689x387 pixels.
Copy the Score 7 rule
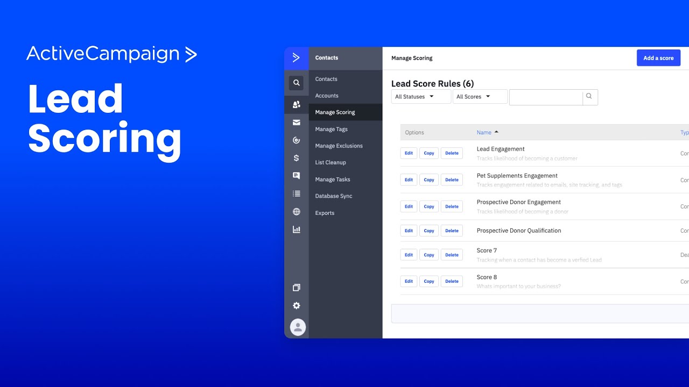click(x=429, y=255)
